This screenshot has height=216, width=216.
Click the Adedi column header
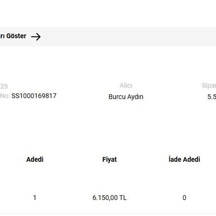click(x=35, y=159)
